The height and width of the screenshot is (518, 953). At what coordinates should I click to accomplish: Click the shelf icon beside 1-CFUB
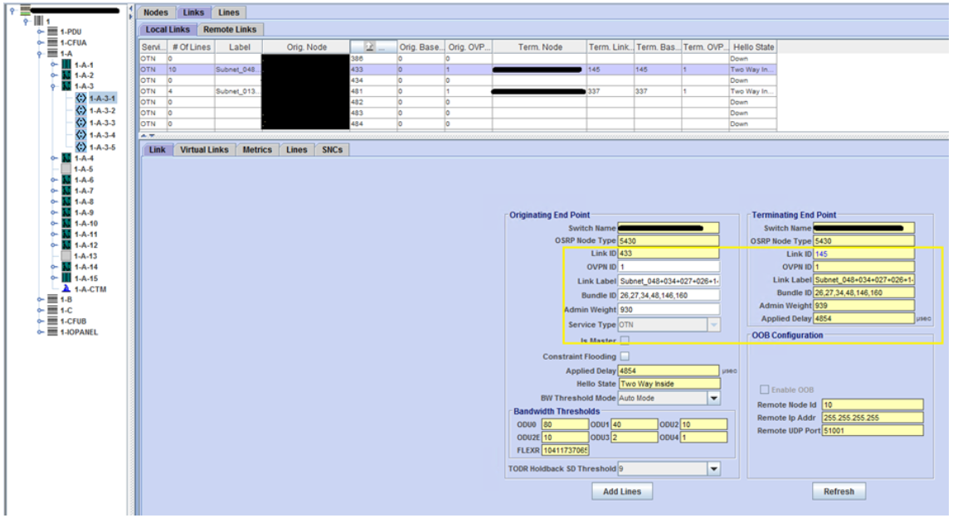pyautogui.click(x=53, y=322)
